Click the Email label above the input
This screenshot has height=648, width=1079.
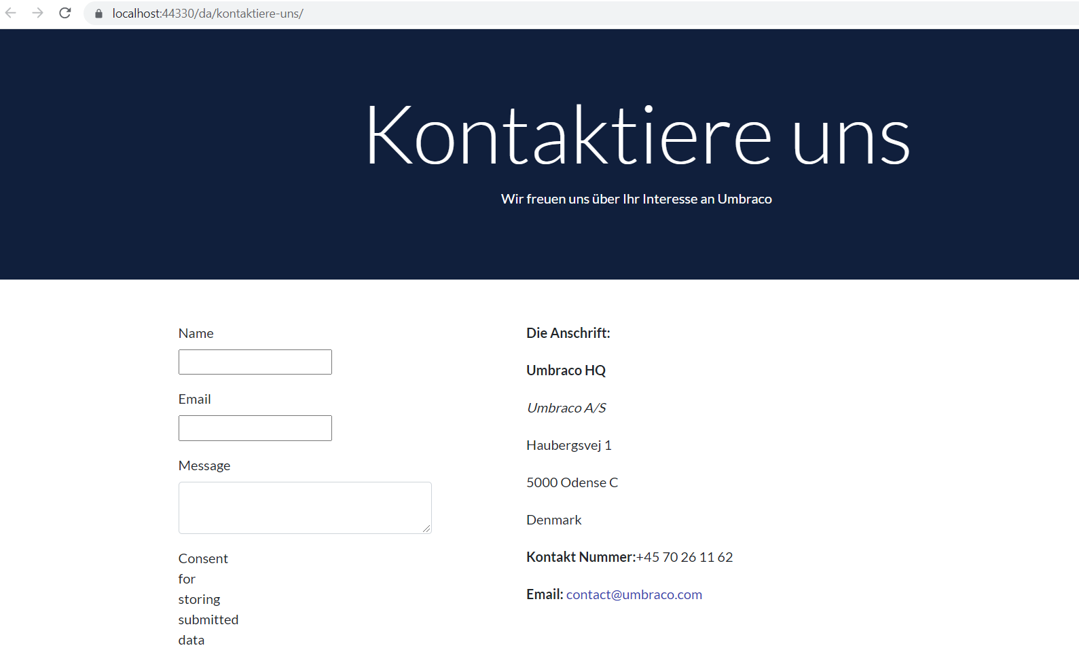(194, 399)
